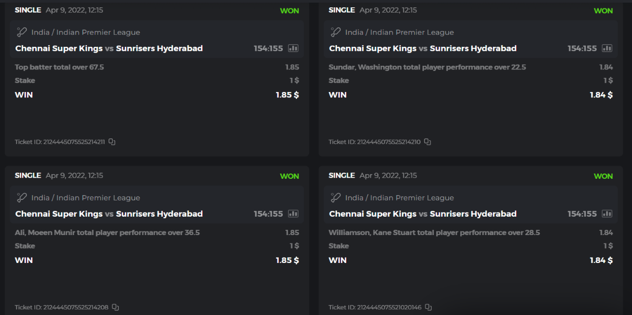
Task: Click cricket icon in Sundar bet card
Action: pyautogui.click(x=335, y=32)
